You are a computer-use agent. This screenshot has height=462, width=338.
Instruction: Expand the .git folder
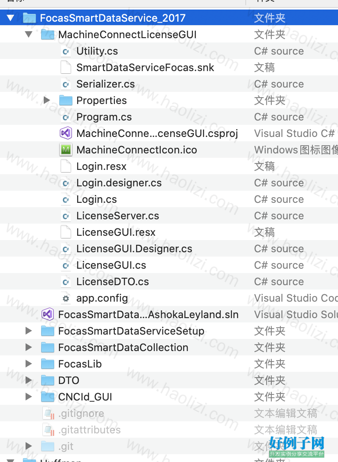29,446
